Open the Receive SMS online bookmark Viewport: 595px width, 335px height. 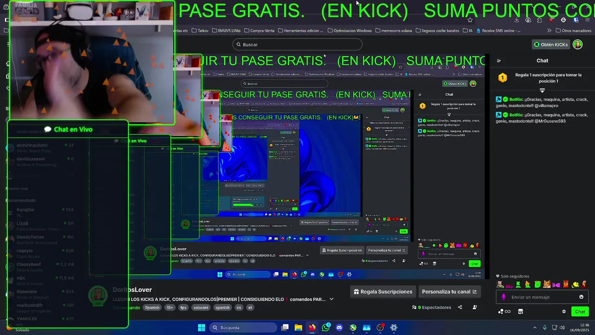pyautogui.click(x=498, y=31)
